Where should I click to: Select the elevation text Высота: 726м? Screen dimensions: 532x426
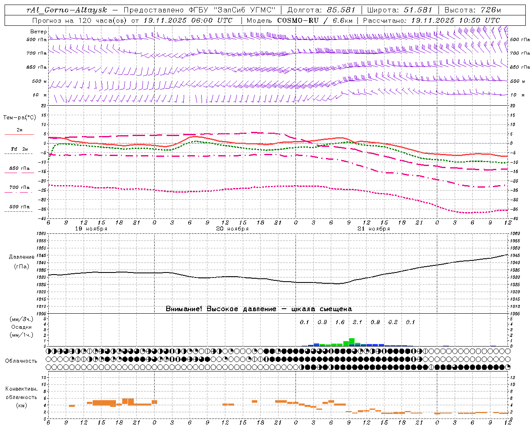coord(473,10)
